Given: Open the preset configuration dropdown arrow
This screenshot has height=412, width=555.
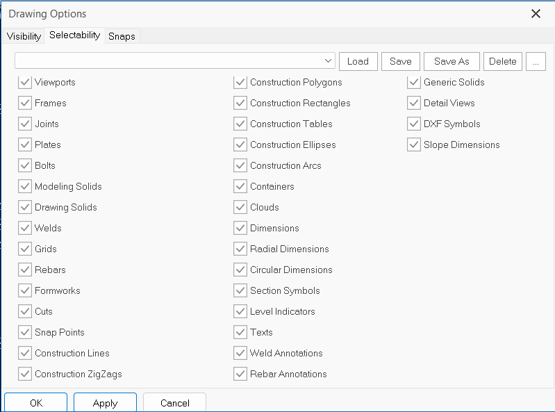Looking at the screenshot, I should pyautogui.click(x=328, y=61).
